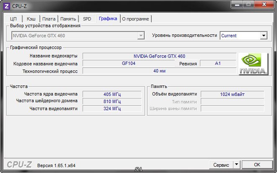Click the Частота шейдерного домена label
Viewport: 277px width, 173px height.
(47, 101)
